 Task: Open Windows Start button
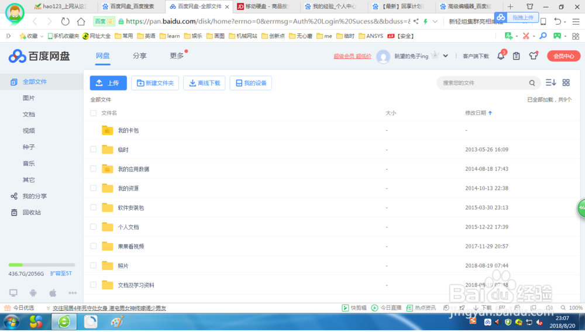click(x=11, y=322)
